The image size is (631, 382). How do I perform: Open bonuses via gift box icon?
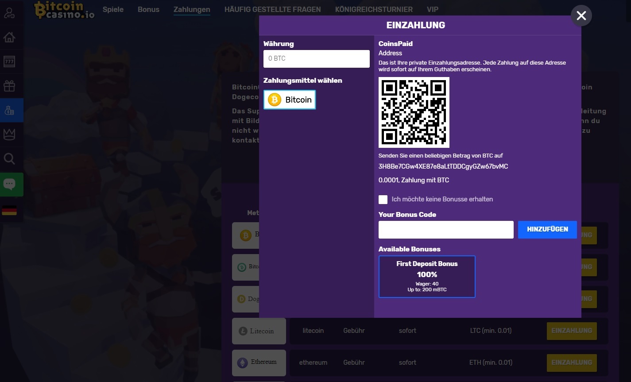pos(9,85)
